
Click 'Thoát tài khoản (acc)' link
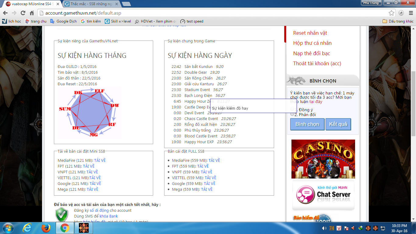pyautogui.click(x=317, y=63)
